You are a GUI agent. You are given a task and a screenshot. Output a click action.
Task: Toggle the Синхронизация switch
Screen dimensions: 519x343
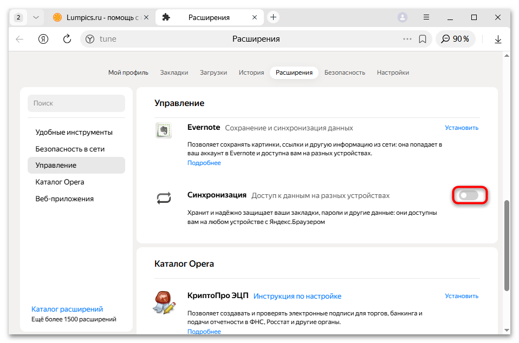coord(469,195)
